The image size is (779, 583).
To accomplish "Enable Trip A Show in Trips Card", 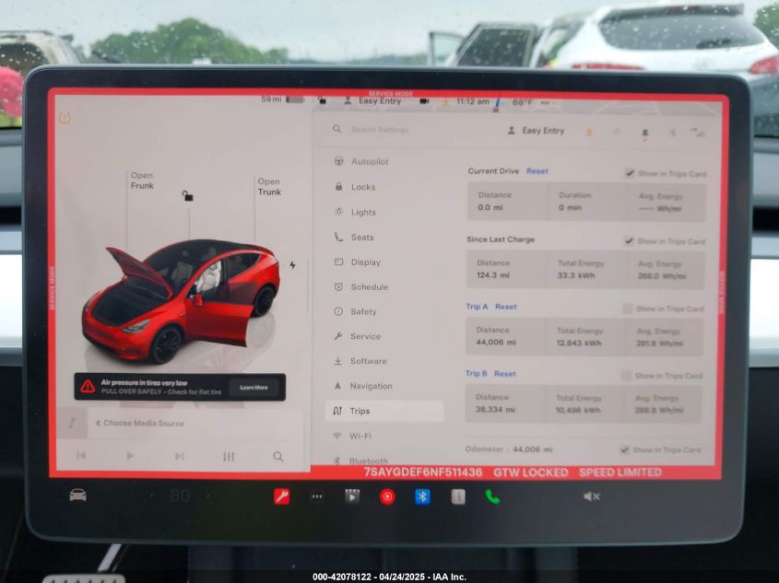I will [x=628, y=309].
